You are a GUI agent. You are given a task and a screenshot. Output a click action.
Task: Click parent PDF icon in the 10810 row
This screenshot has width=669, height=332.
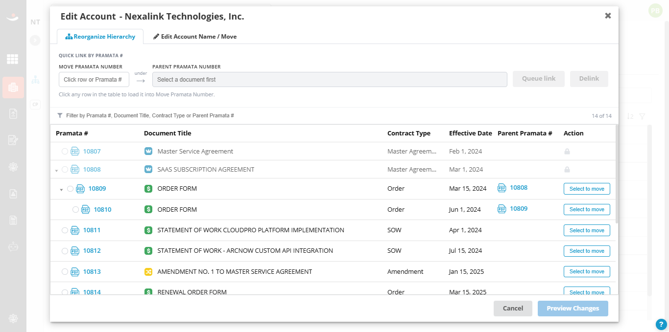tap(502, 209)
